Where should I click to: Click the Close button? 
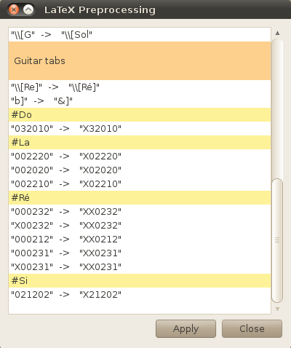(252, 328)
